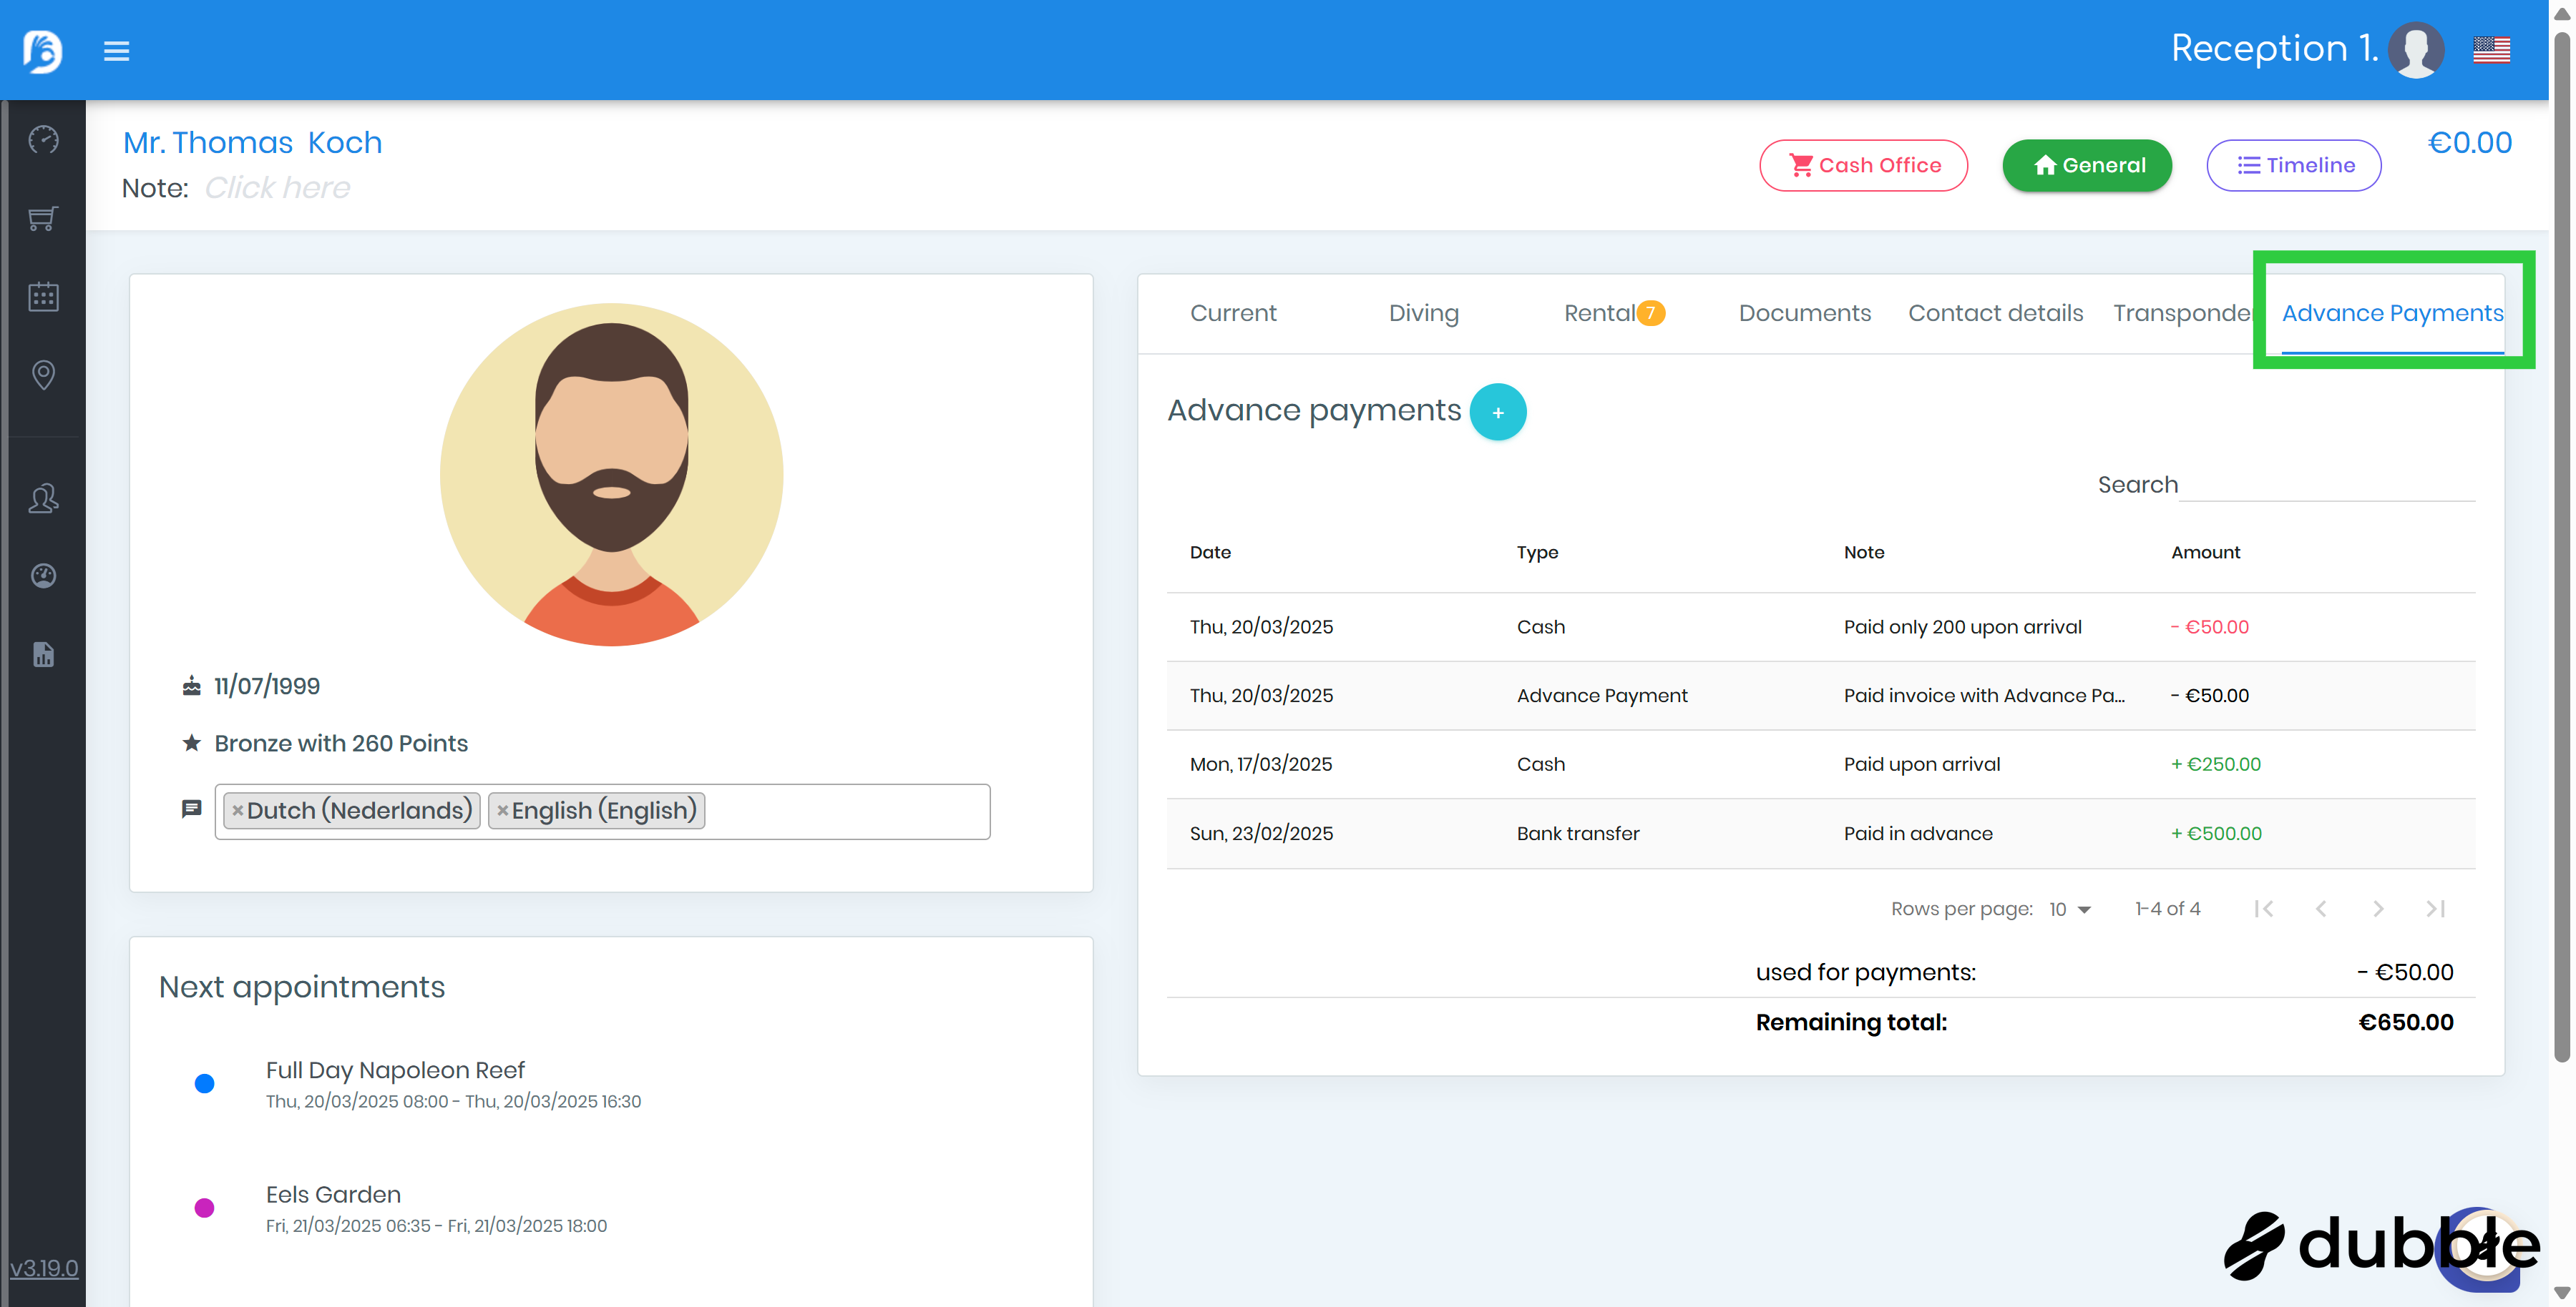Jump to the last page of the table

[2435, 908]
